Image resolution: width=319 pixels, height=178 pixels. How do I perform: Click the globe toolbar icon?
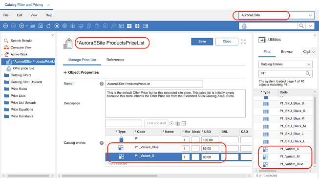[x=64, y=26]
